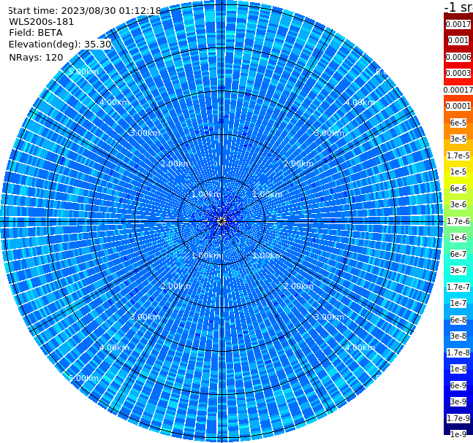This screenshot has height=443, width=473.
Task: Click the lower-right 2.00km ring label
Action: point(298,286)
